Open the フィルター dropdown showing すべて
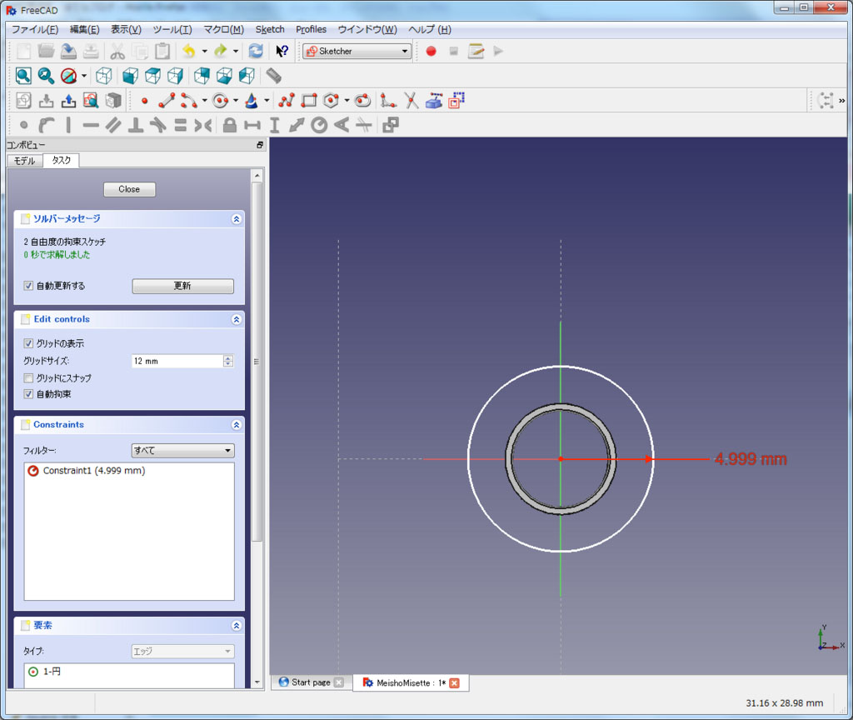853x720 pixels. pyautogui.click(x=182, y=451)
